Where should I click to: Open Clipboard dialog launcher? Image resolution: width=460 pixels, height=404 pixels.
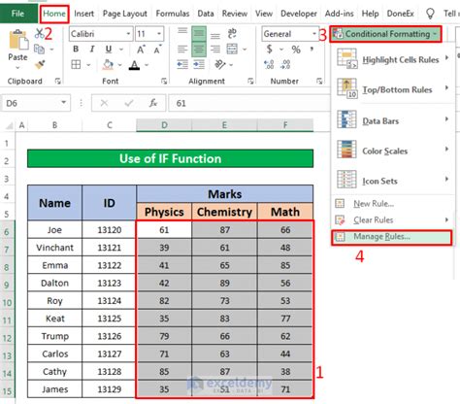pos(57,81)
